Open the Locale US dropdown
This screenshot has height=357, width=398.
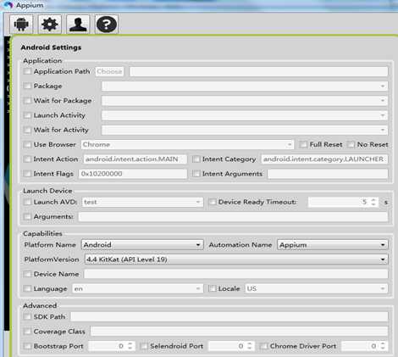click(x=317, y=289)
